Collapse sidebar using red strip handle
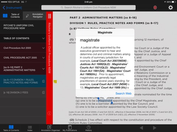This screenshot has height=132, width=177. point(49,16)
